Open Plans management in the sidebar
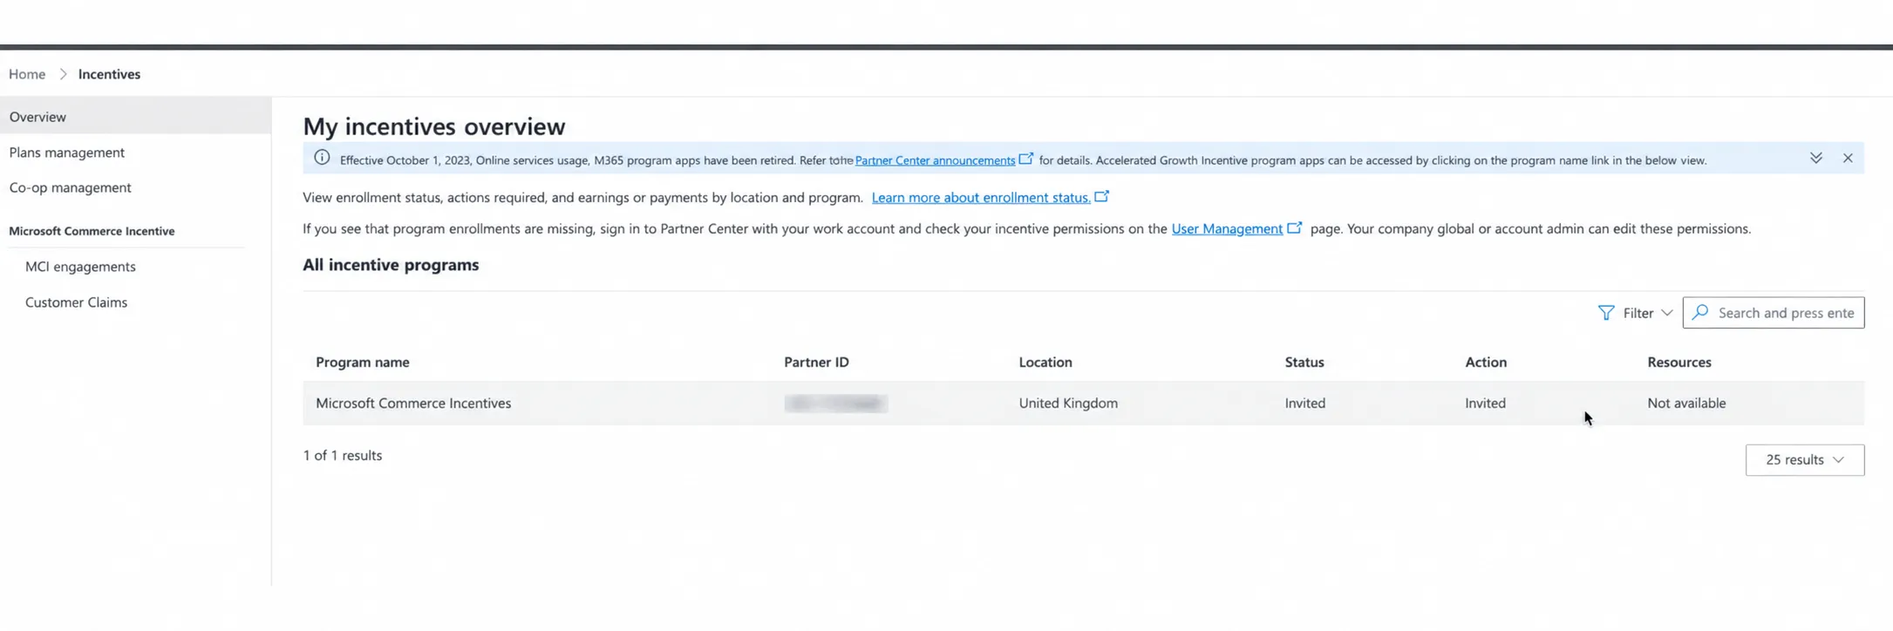Screen dimensions: 1893x631 [67, 153]
